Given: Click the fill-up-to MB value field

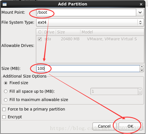Looking at the screenshot, I should (x=114, y=91).
